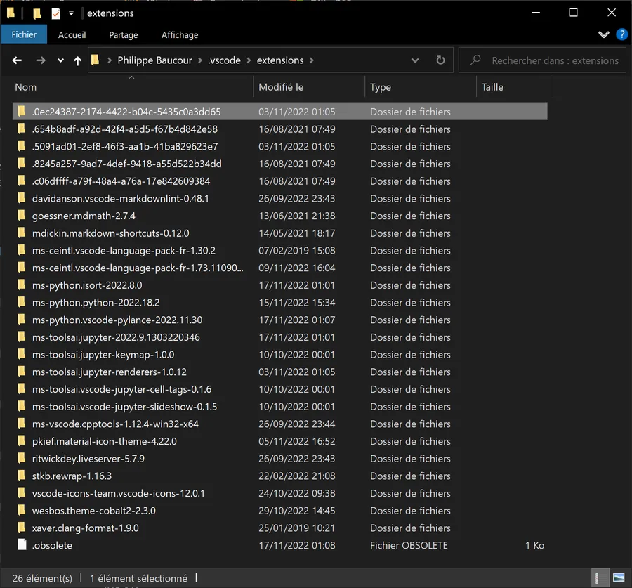Screen dimensions: 632x588
Task: Click the search box in extensions
Action: [542, 60]
